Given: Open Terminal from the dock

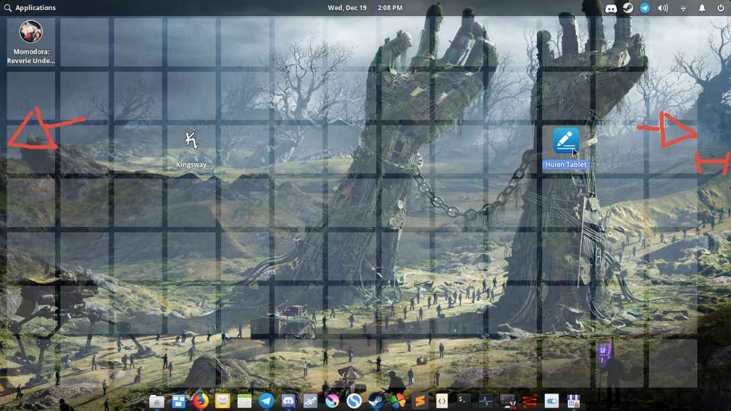Looking at the screenshot, I should tap(464, 401).
